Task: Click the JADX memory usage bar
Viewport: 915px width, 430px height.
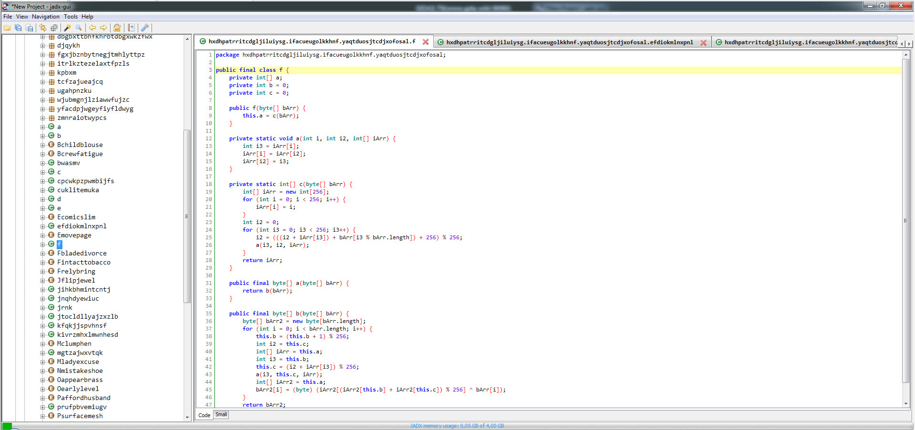Action: 457,426
